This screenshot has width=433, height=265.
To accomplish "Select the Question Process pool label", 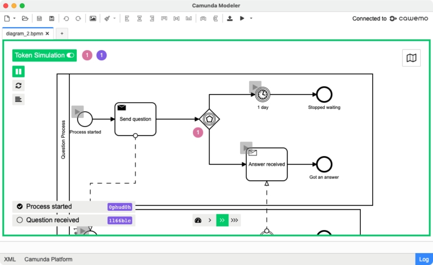I will (x=63, y=140).
